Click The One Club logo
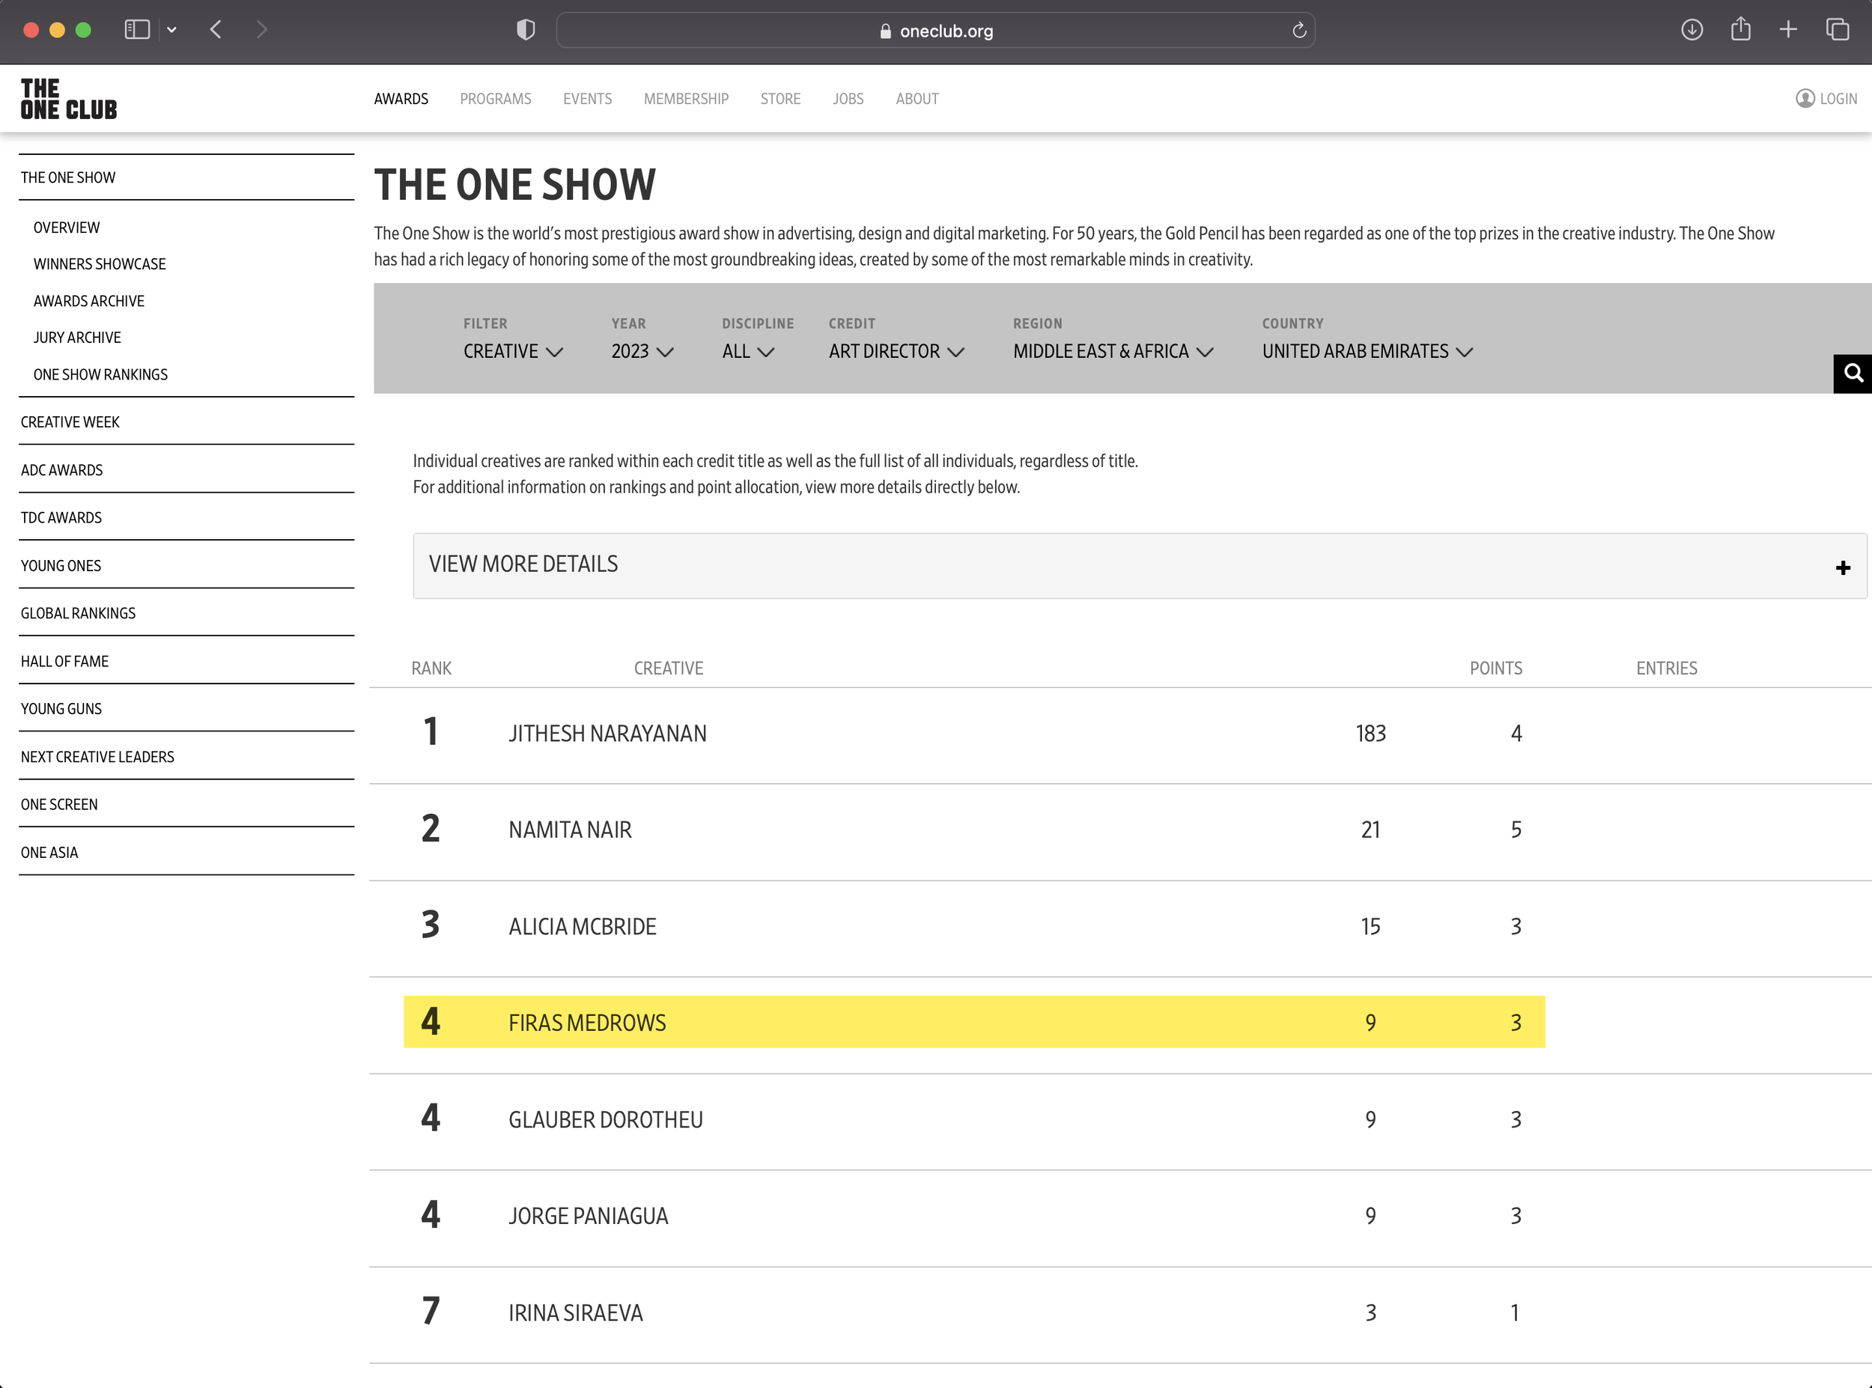This screenshot has width=1872, height=1388. pyautogui.click(x=69, y=99)
